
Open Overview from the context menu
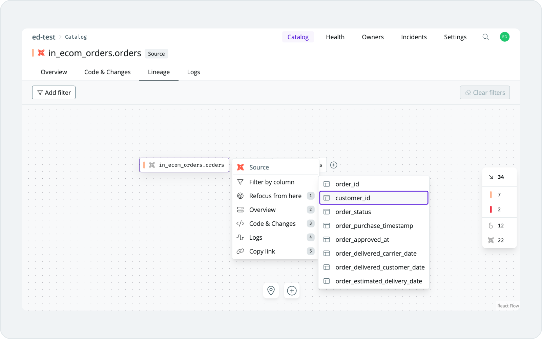(x=275, y=210)
